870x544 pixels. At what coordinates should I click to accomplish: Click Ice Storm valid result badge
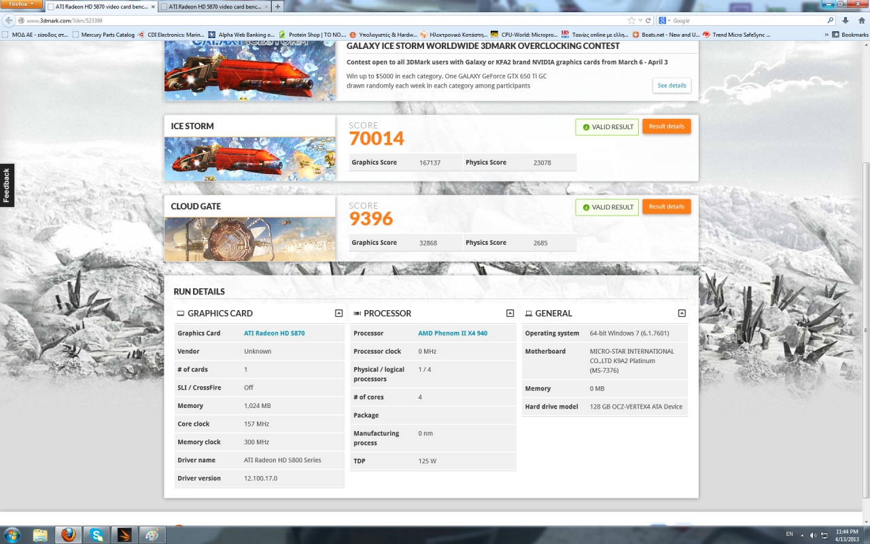coord(607,127)
